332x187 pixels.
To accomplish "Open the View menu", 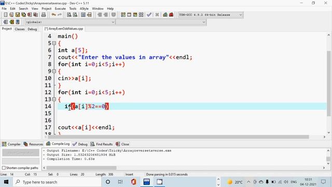I will click(35, 8).
